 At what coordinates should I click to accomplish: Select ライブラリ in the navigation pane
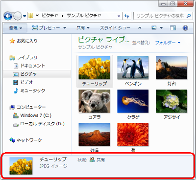pyautogui.click(x=27, y=57)
